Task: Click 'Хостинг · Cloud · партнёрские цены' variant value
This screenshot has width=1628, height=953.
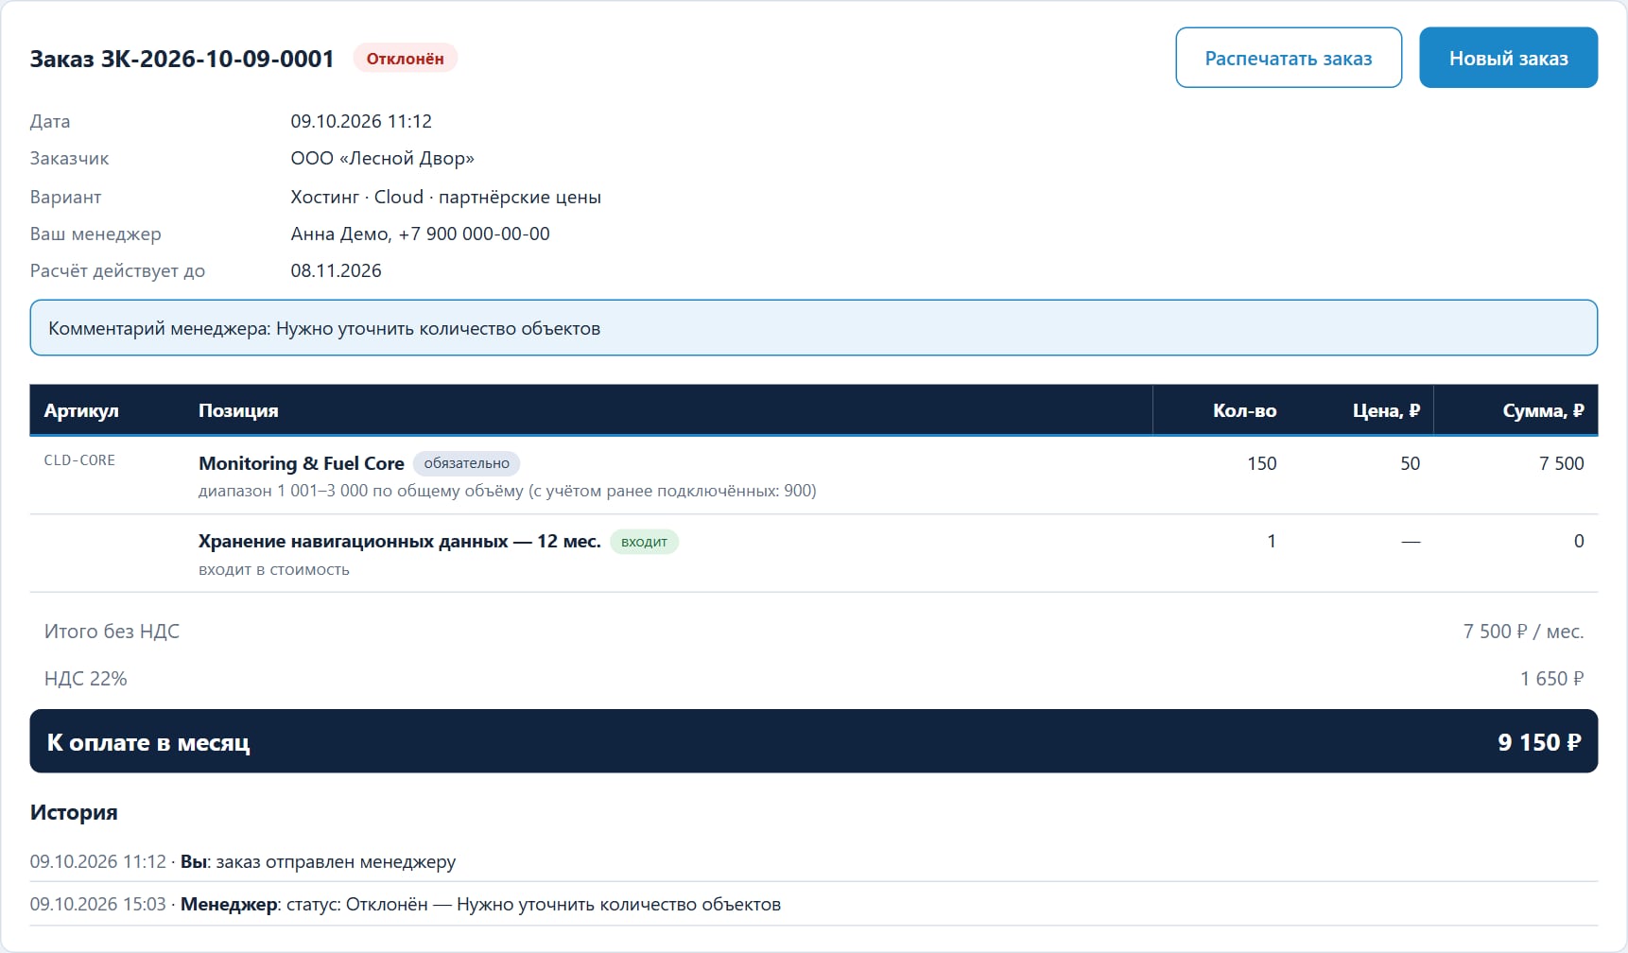Action: tap(446, 197)
